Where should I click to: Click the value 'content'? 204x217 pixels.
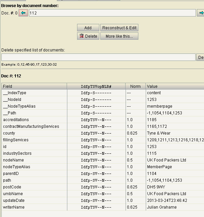click(x=154, y=93)
